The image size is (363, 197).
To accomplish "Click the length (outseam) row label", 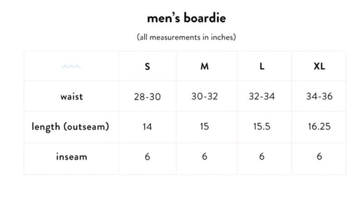I will click(x=70, y=127).
